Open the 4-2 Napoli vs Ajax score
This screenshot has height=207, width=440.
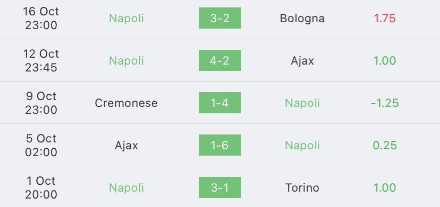(x=219, y=60)
